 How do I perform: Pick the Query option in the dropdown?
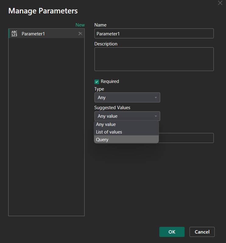click(x=102, y=140)
